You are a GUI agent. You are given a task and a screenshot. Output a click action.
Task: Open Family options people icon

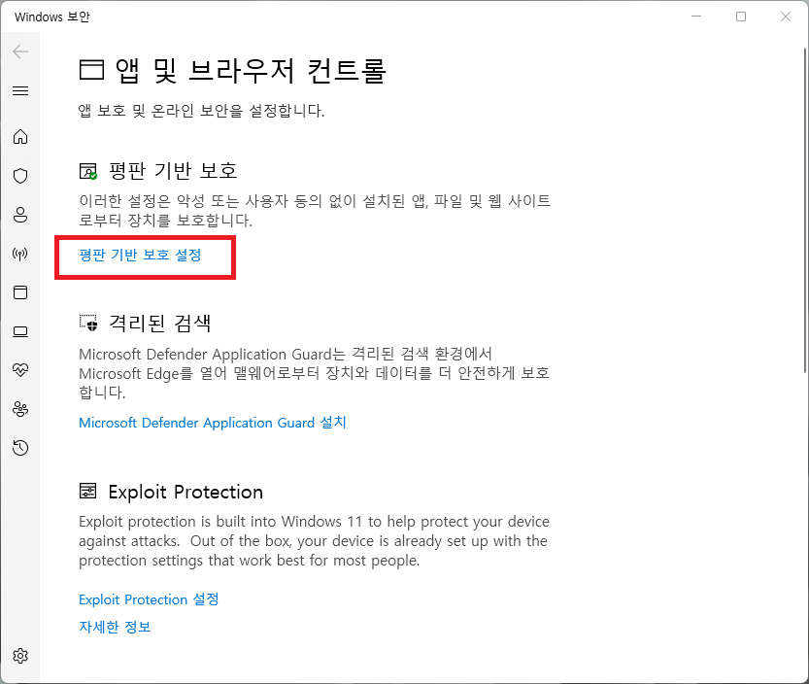(20, 409)
